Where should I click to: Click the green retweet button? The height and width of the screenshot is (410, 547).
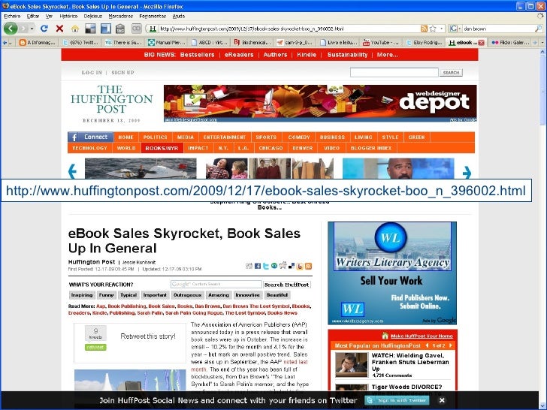coord(95,347)
